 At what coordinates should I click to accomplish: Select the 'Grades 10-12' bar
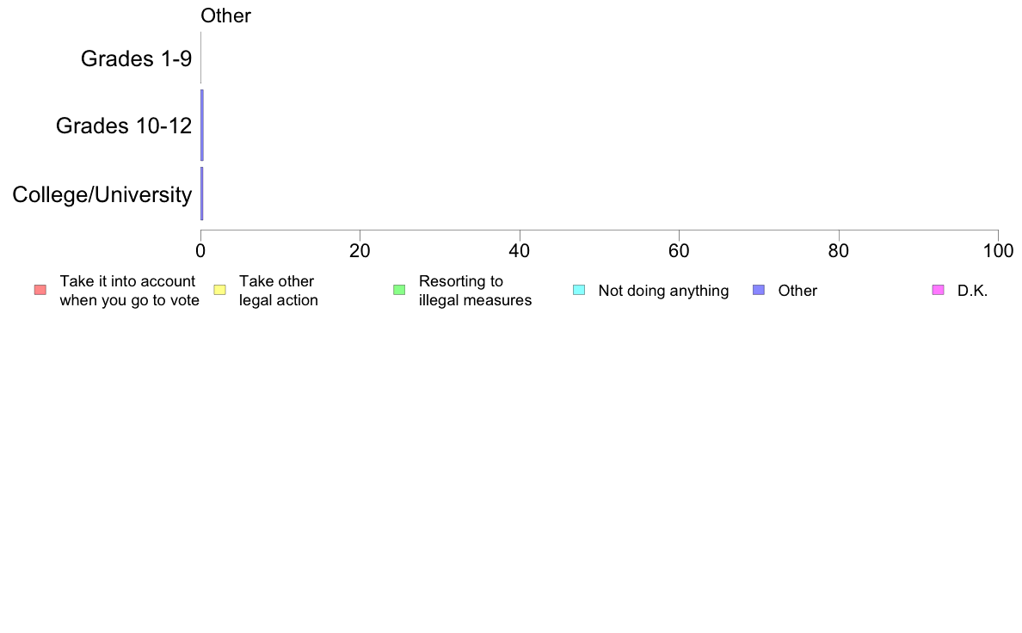pyautogui.click(x=202, y=126)
